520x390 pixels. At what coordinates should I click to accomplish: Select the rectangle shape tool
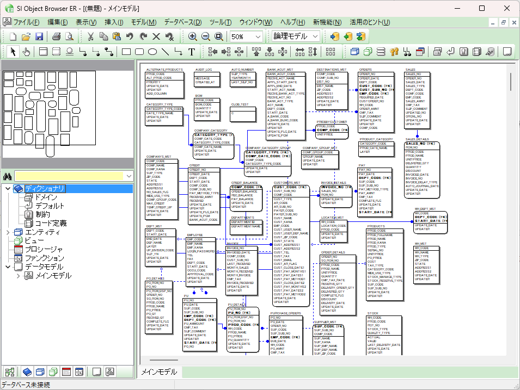126,52
